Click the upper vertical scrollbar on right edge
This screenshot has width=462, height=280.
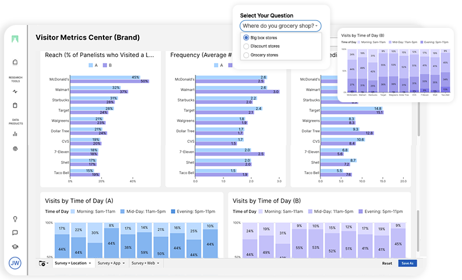(x=418, y=119)
